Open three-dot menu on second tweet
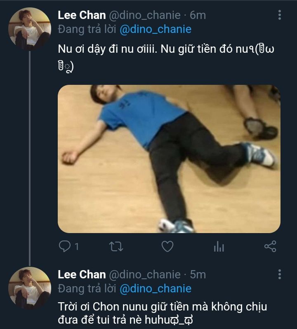297x329 pixels. 280,275
